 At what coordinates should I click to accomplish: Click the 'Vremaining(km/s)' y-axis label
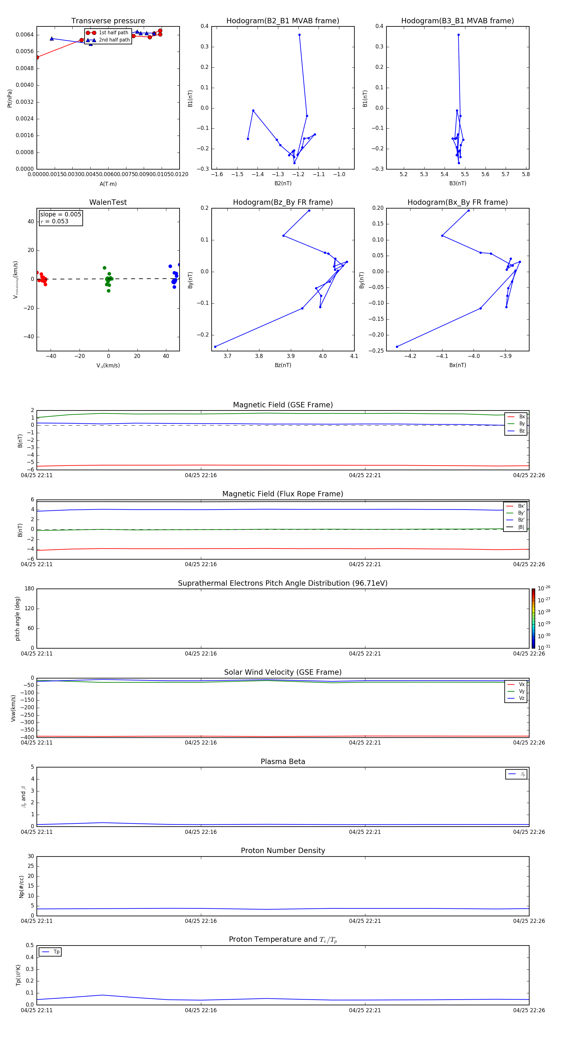[x=15, y=280]
